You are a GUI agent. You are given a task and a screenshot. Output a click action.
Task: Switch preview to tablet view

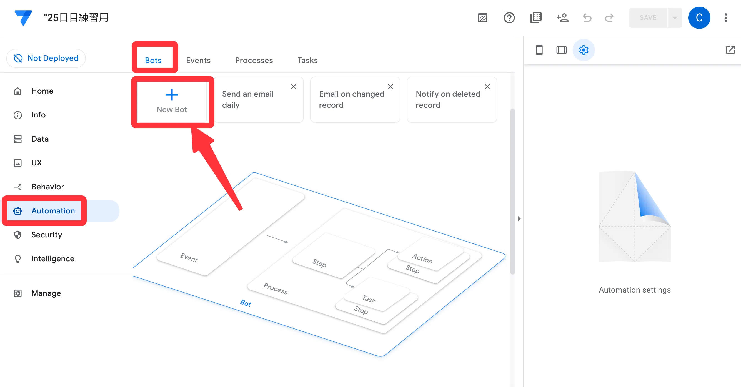click(561, 50)
